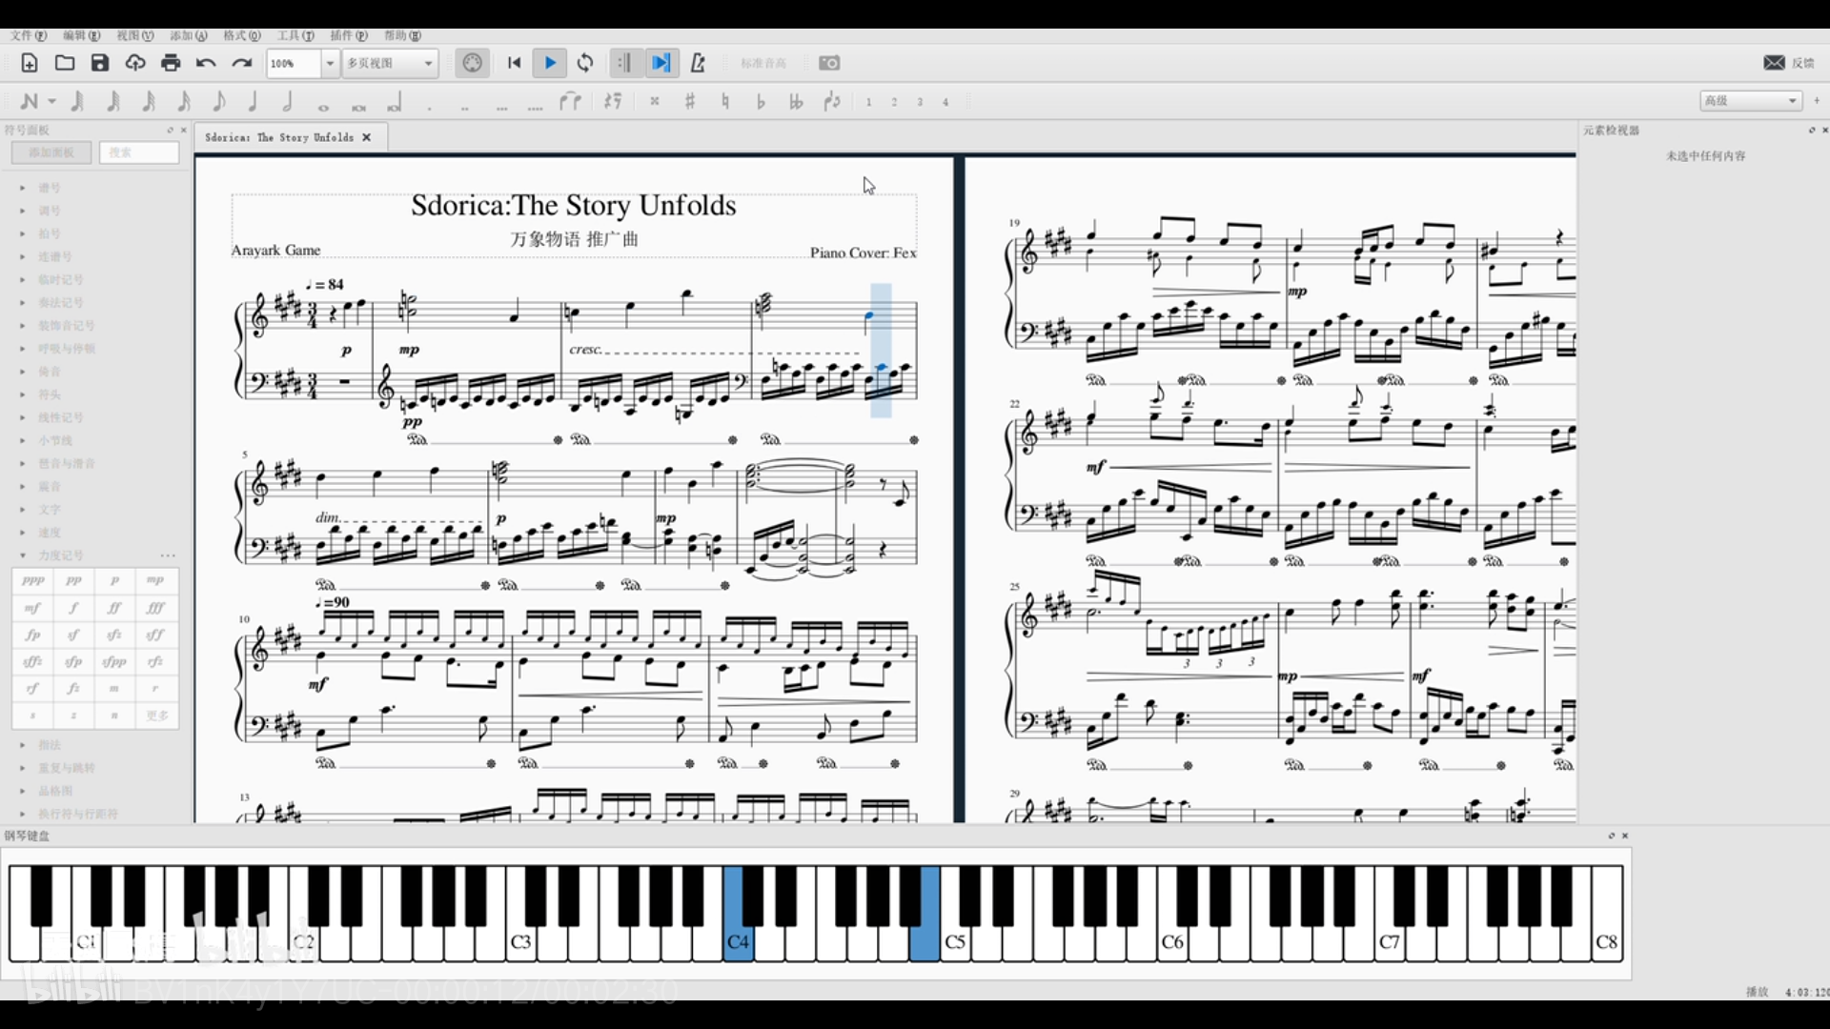Select the double whole note duration
This screenshot has width=1830, height=1029.
358,106
